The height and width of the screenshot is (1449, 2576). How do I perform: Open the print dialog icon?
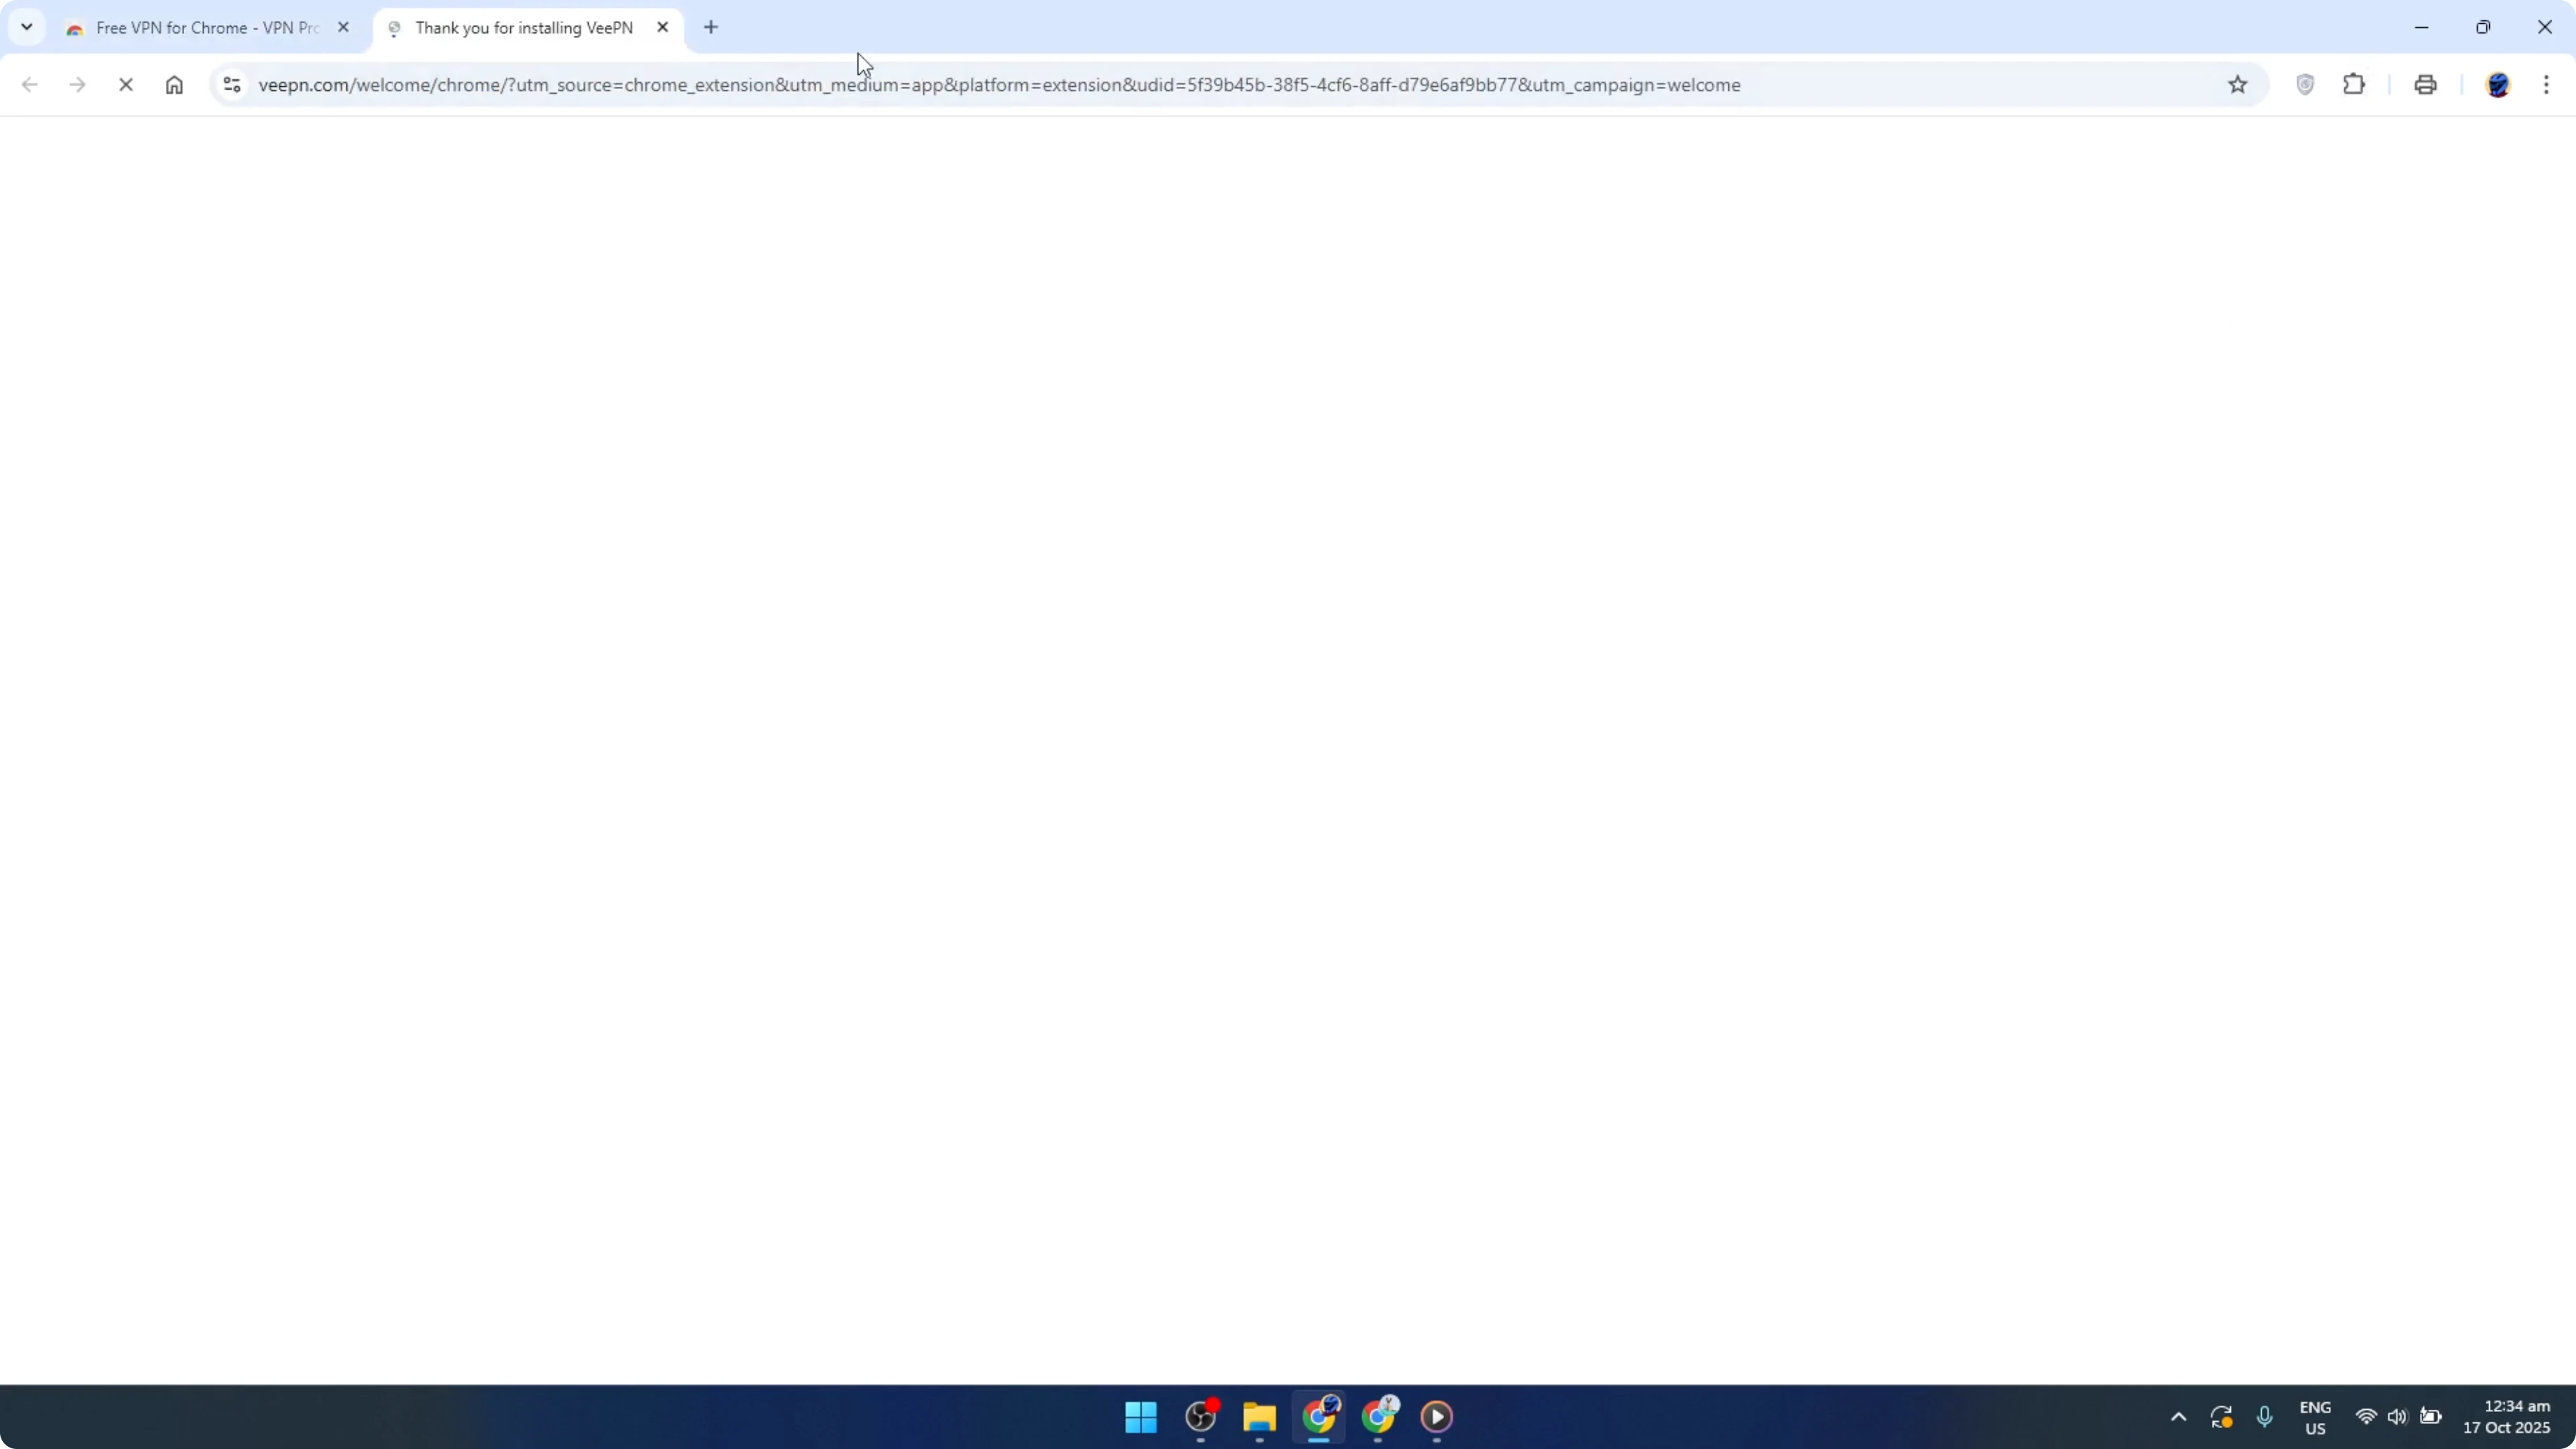coord(2425,85)
